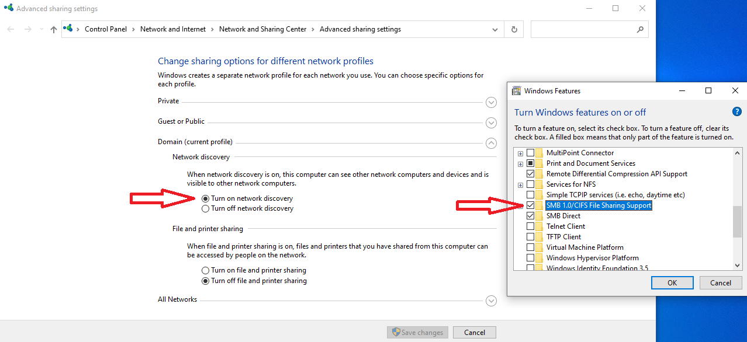747x342 pixels.
Task: Select the Virtual Machine Platform row label
Action: (585, 247)
